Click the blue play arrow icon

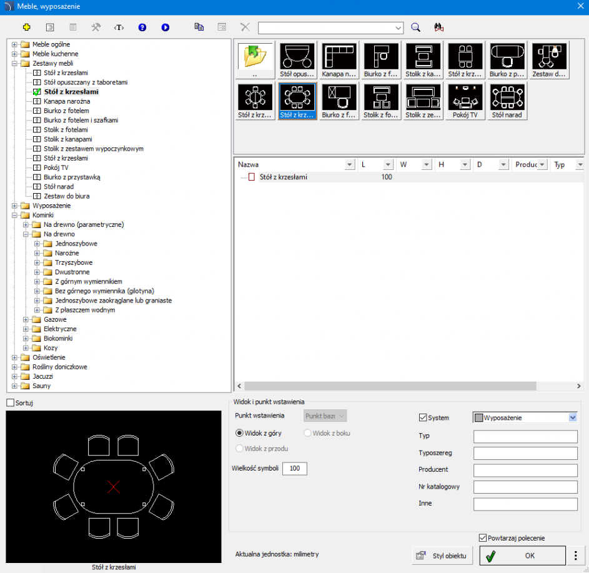pyautogui.click(x=166, y=27)
